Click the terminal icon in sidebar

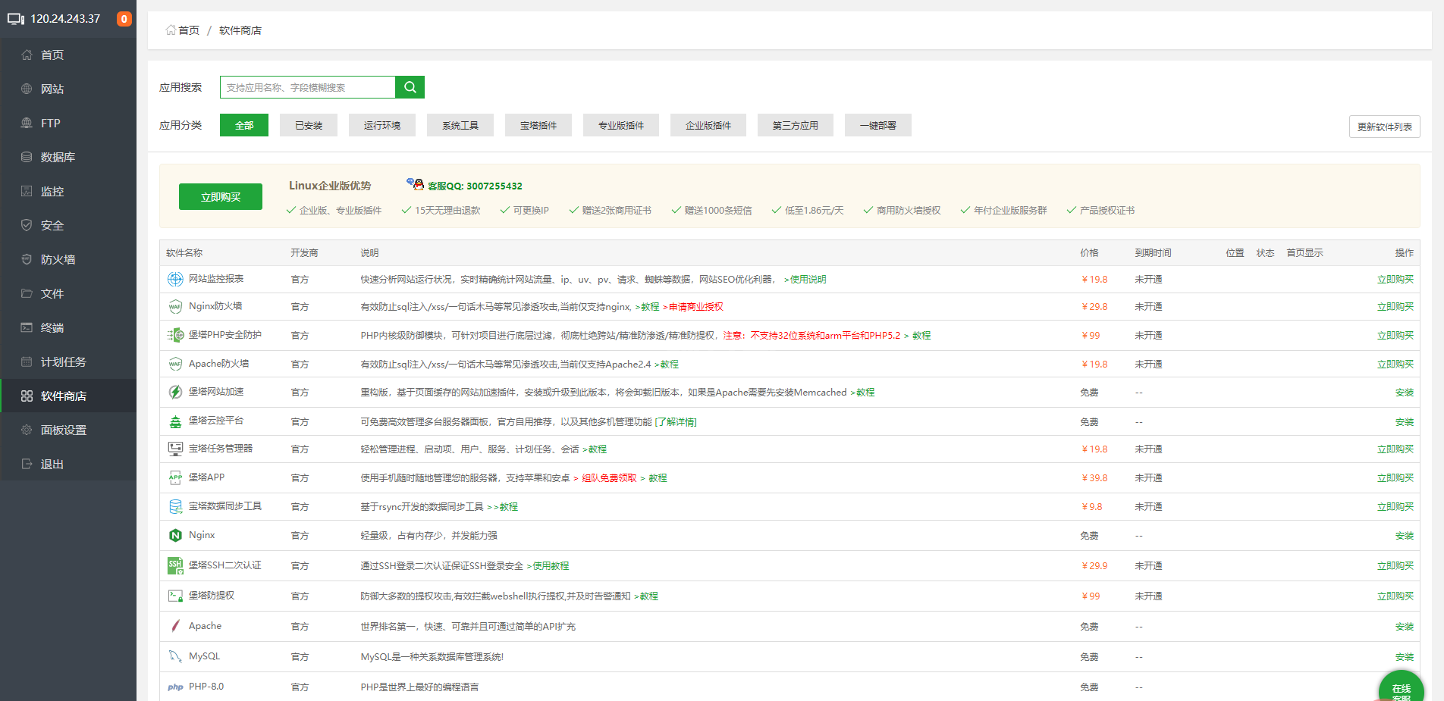[27, 327]
